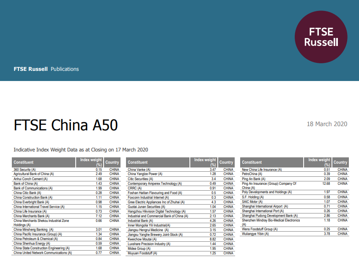The height and width of the screenshot is (270, 359).
Task: Click the 3.78 weight for Wuliangye Yibin
Action: point(327,234)
